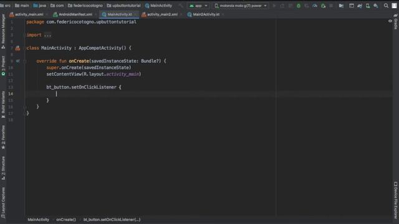399x224 pixels.
Task: Click fold marker at onCreate closing brace
Action: tap(25, 107)
